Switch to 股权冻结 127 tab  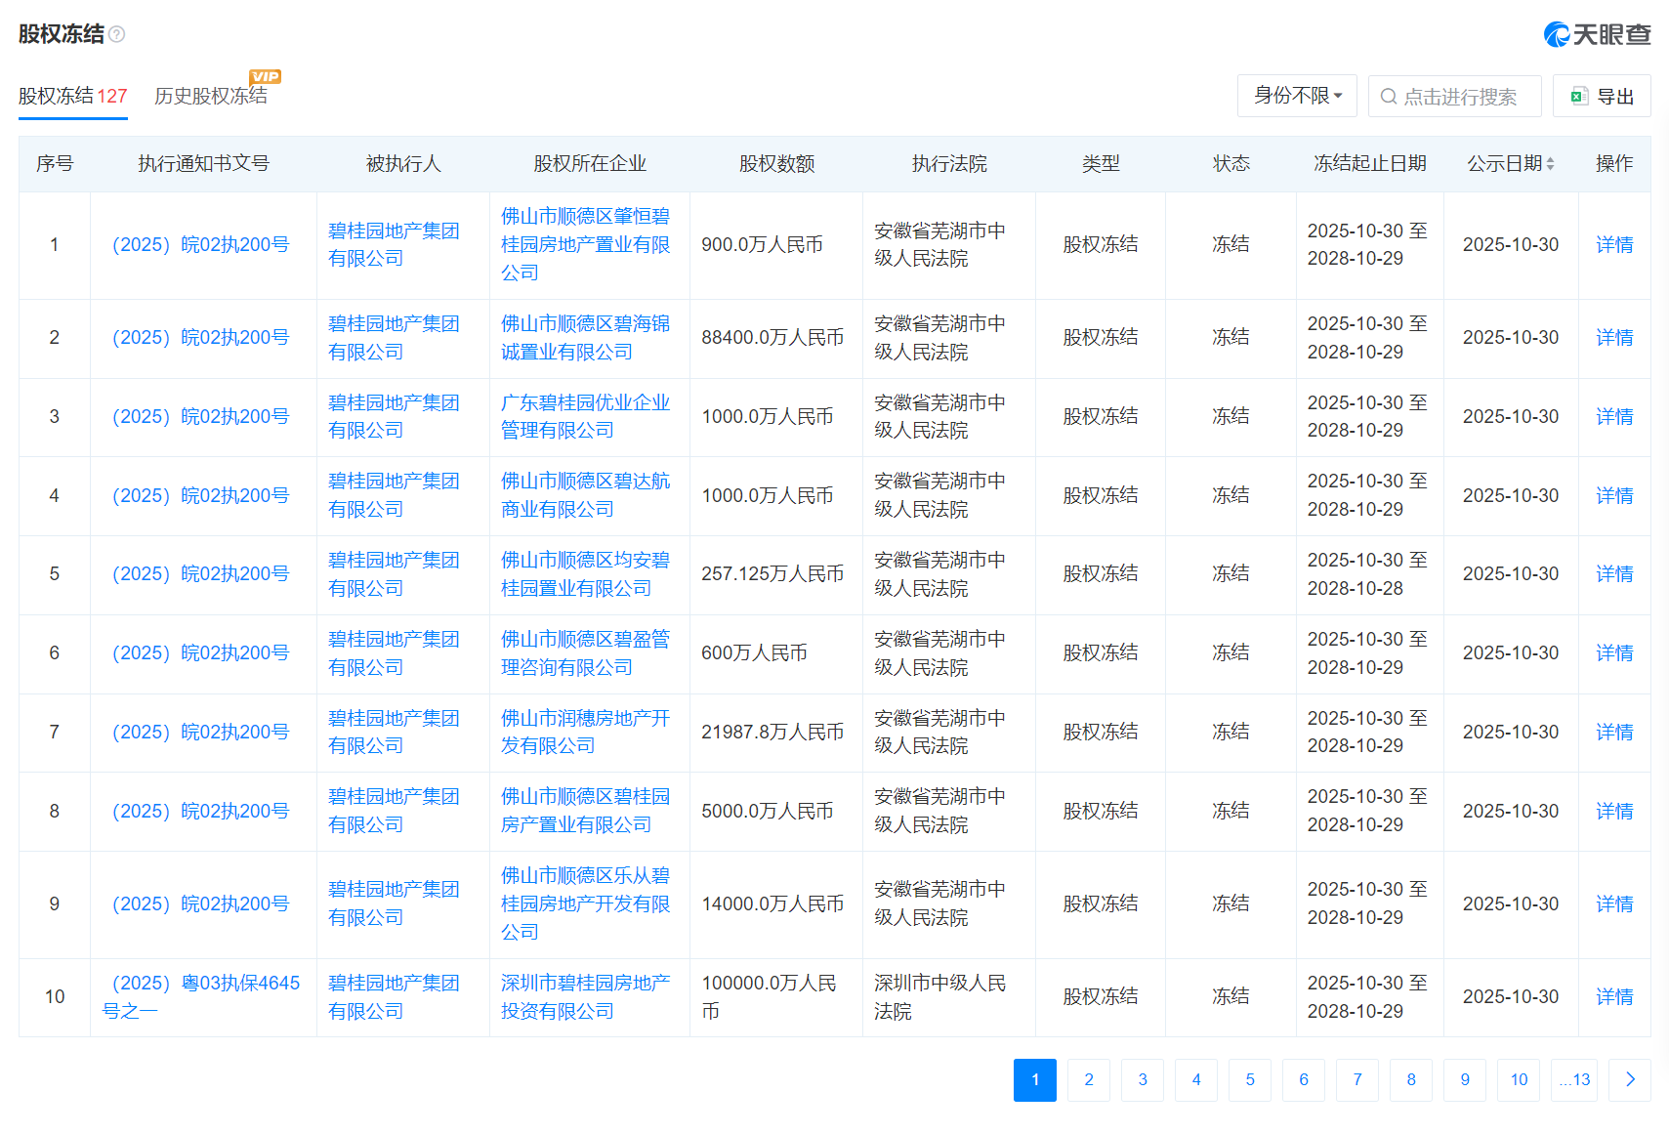(72, 96)
